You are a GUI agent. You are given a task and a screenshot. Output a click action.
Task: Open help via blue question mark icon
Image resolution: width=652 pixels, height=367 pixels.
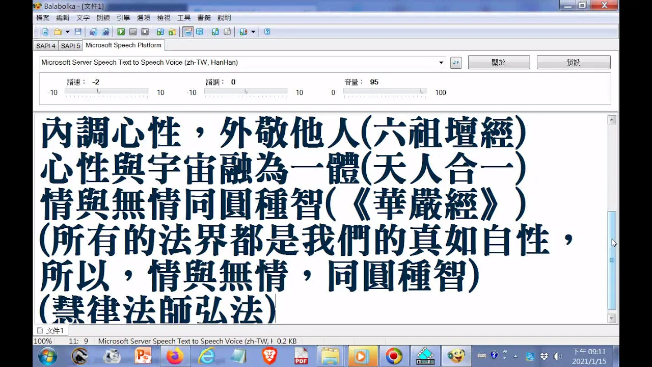pos(267,32)
